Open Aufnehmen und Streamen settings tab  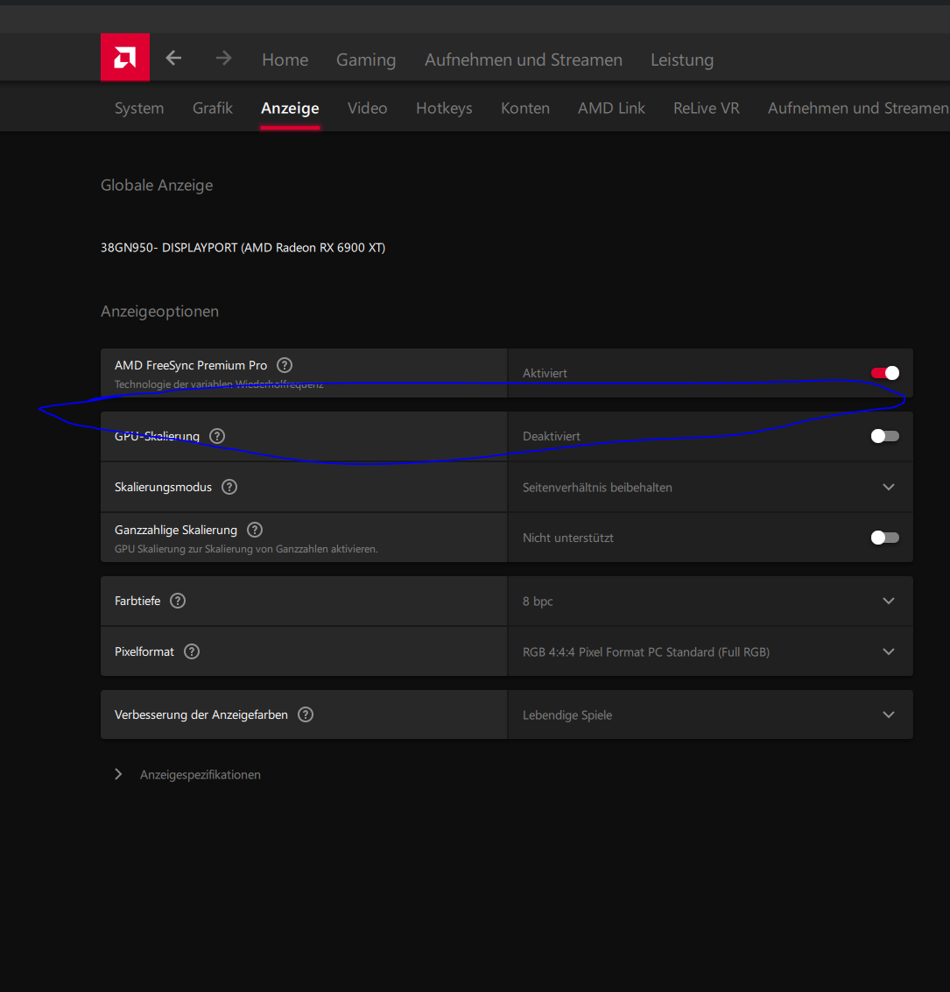(858, 109)
